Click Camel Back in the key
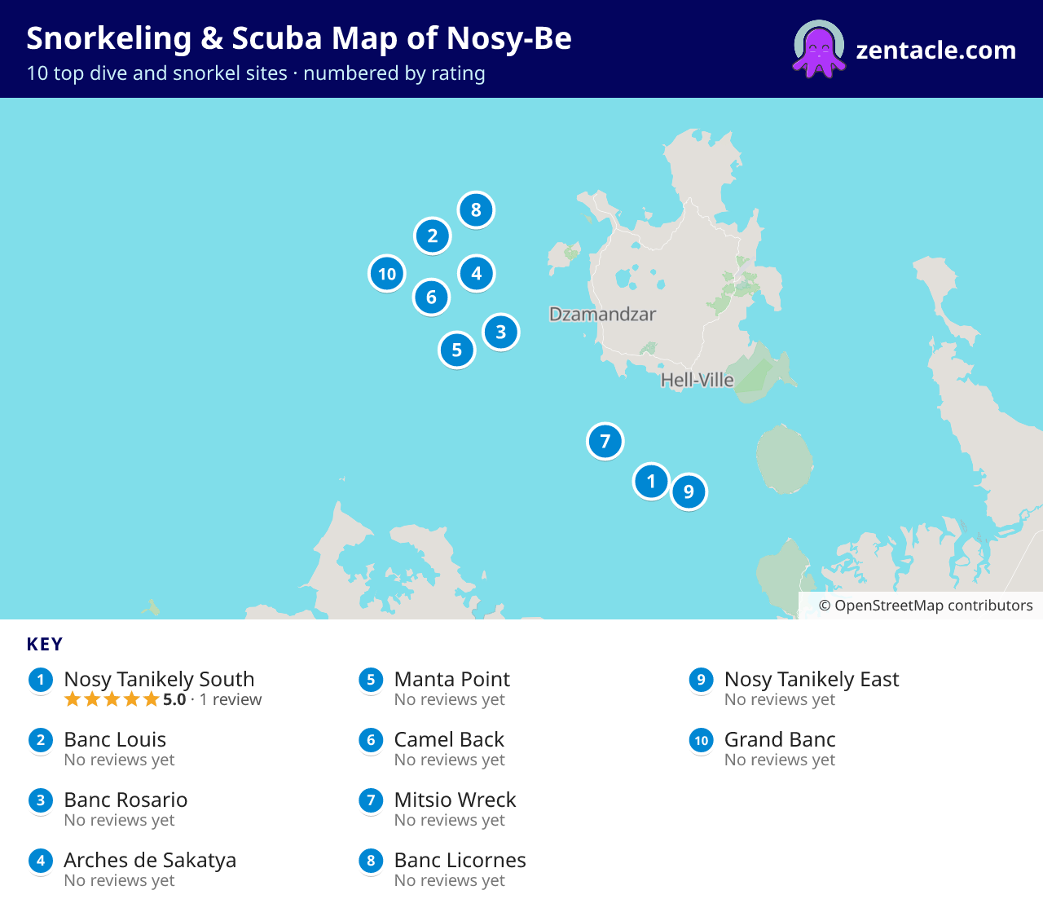 (449, 739)
